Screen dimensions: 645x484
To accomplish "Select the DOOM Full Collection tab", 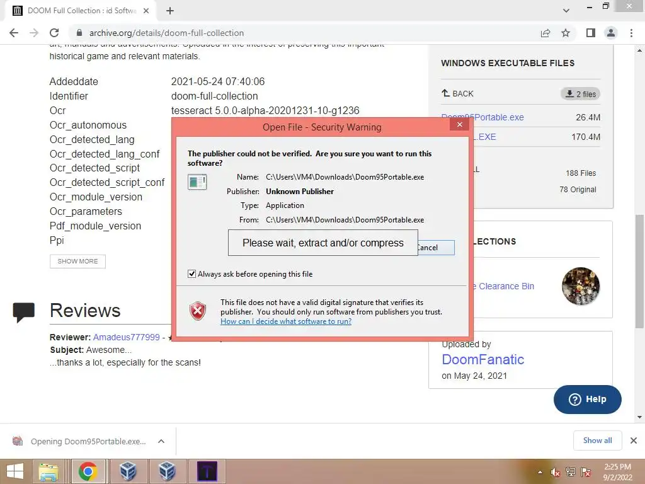I will (x=81, y=11).
